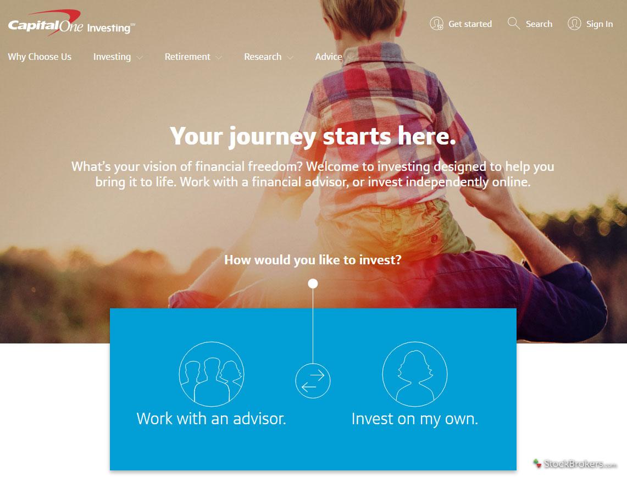Image resolution: width=627 pixels, height=477 pixels.
Task: Open the Why Choose Us menu item
Action: coord(40,57)
